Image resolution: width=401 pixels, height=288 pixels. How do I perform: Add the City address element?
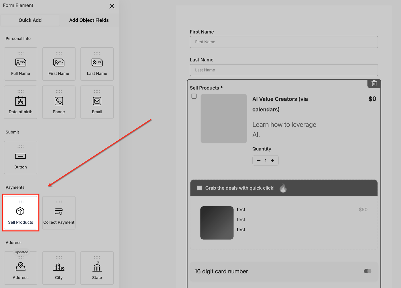click(59, 268)
